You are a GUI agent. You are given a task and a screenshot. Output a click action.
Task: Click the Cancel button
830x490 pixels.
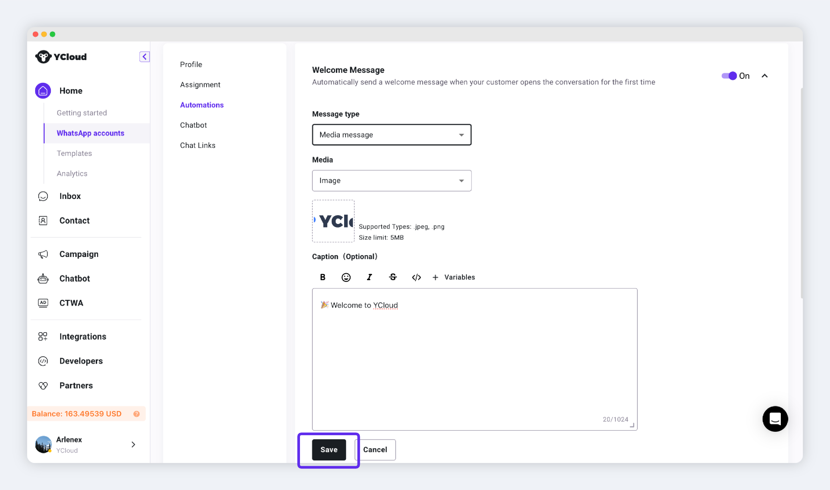(x=375, y=449)
